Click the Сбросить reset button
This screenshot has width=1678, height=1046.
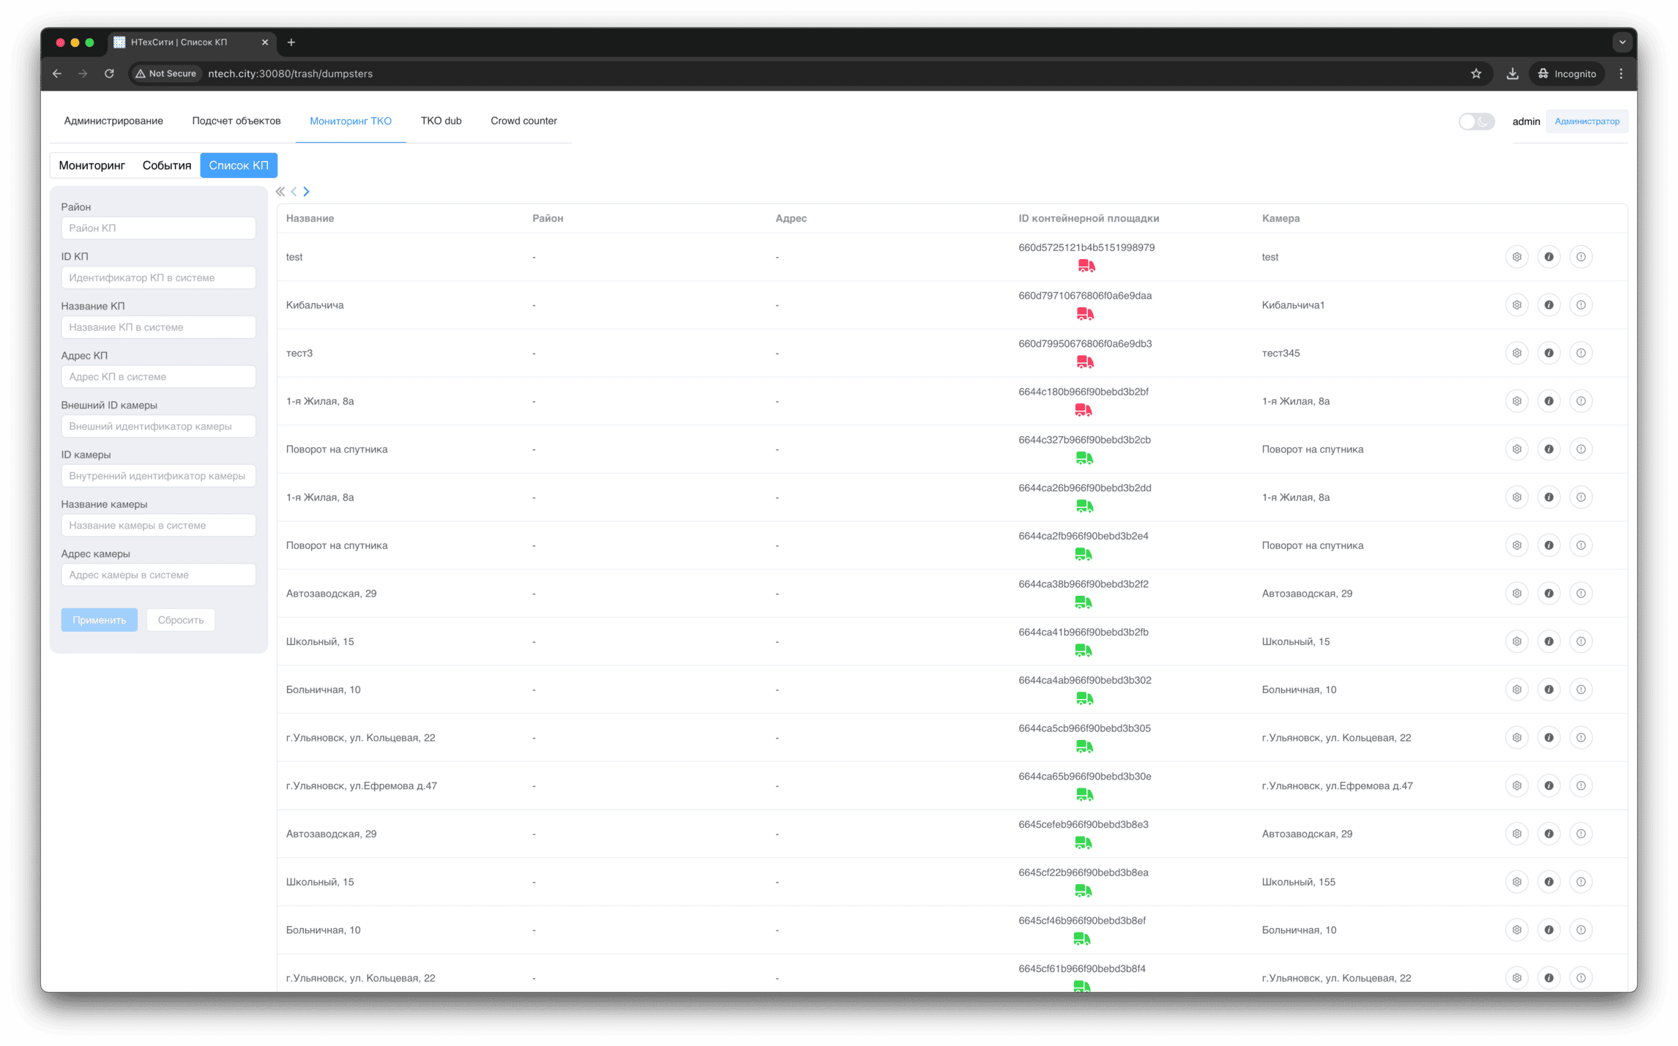point(180,620)
